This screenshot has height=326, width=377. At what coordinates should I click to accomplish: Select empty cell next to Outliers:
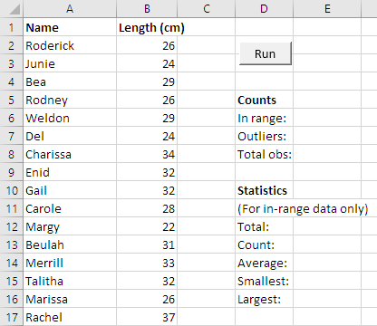pyautogui.click(x=327, y=136)
